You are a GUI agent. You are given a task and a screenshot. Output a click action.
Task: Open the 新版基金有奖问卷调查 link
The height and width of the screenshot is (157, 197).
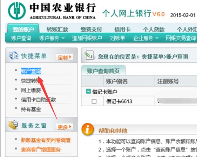46,140
